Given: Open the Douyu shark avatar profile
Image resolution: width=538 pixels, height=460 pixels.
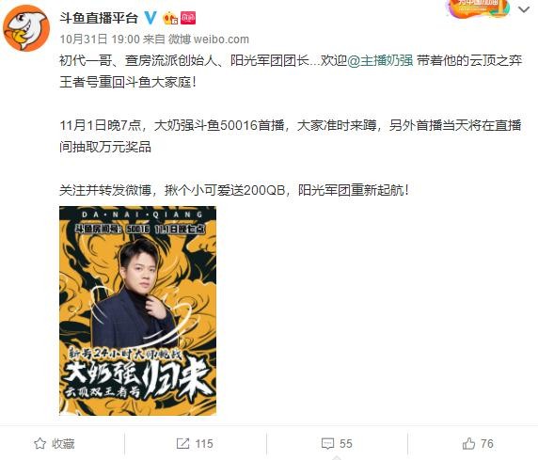Looking at the screenshot, I should (26, 28).
